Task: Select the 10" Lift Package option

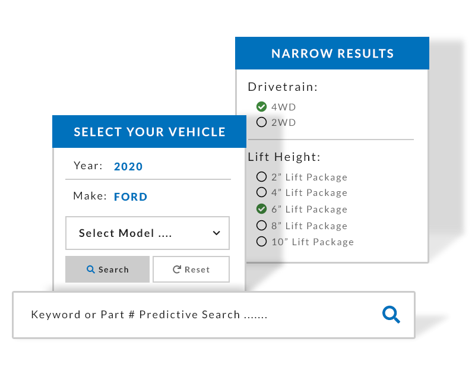Action: tap(262, 242)
